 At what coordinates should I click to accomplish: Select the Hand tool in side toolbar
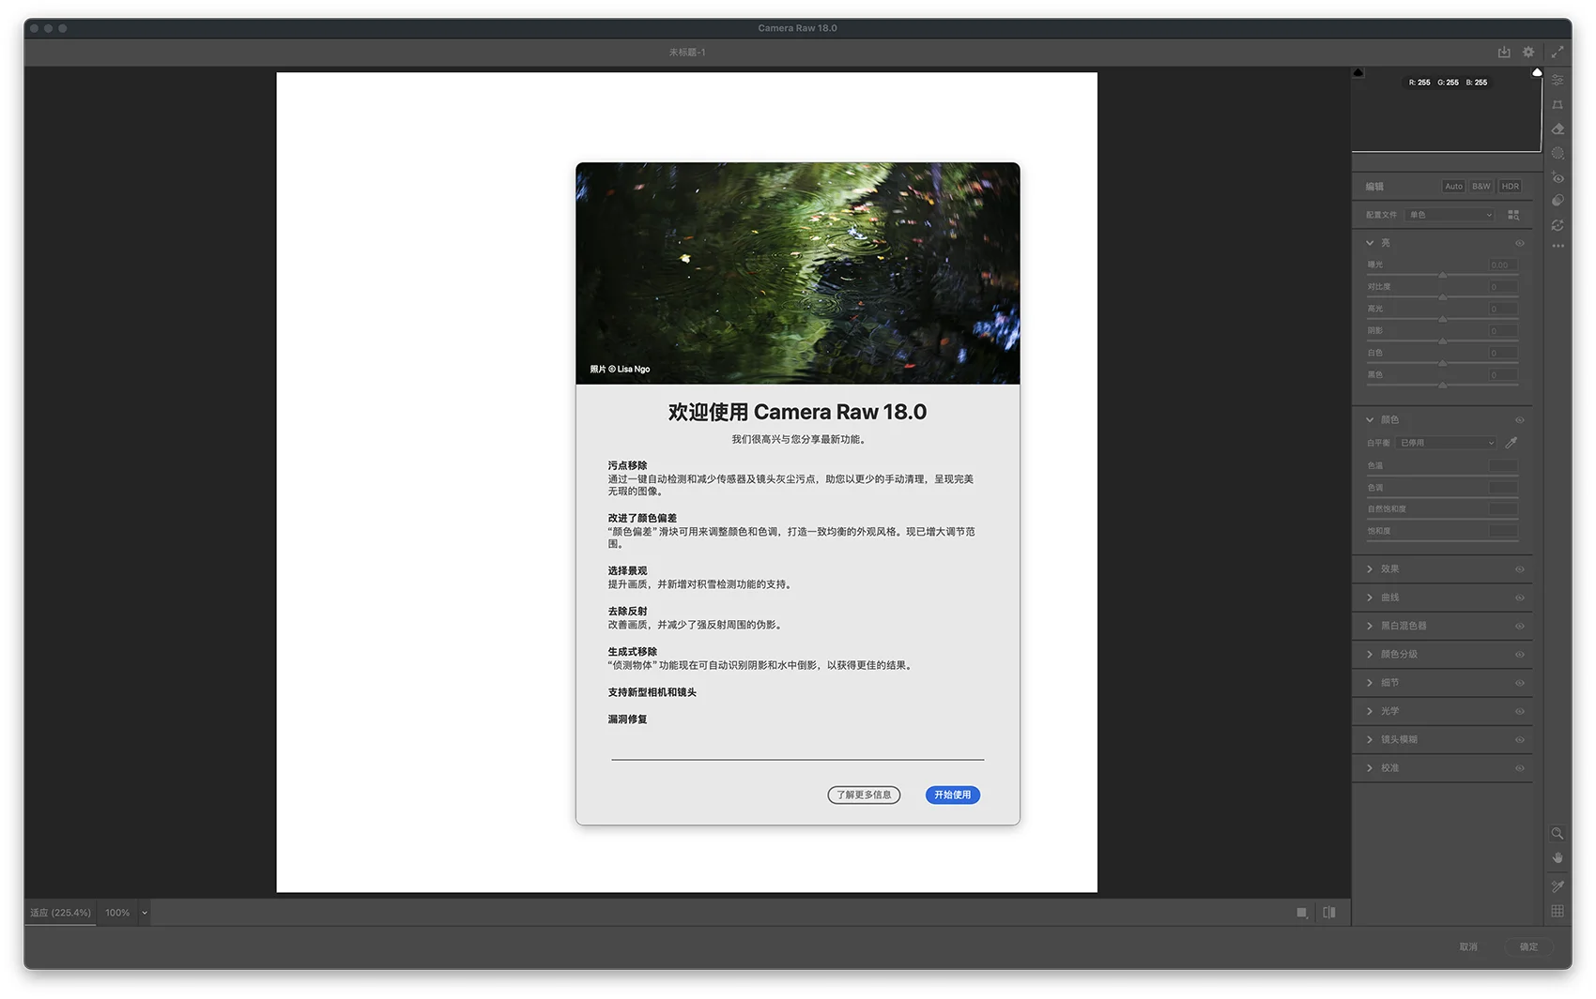pos(1558,858)
